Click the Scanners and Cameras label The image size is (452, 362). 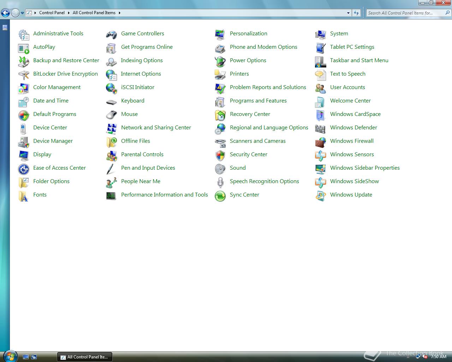click(x=258, y=141)
